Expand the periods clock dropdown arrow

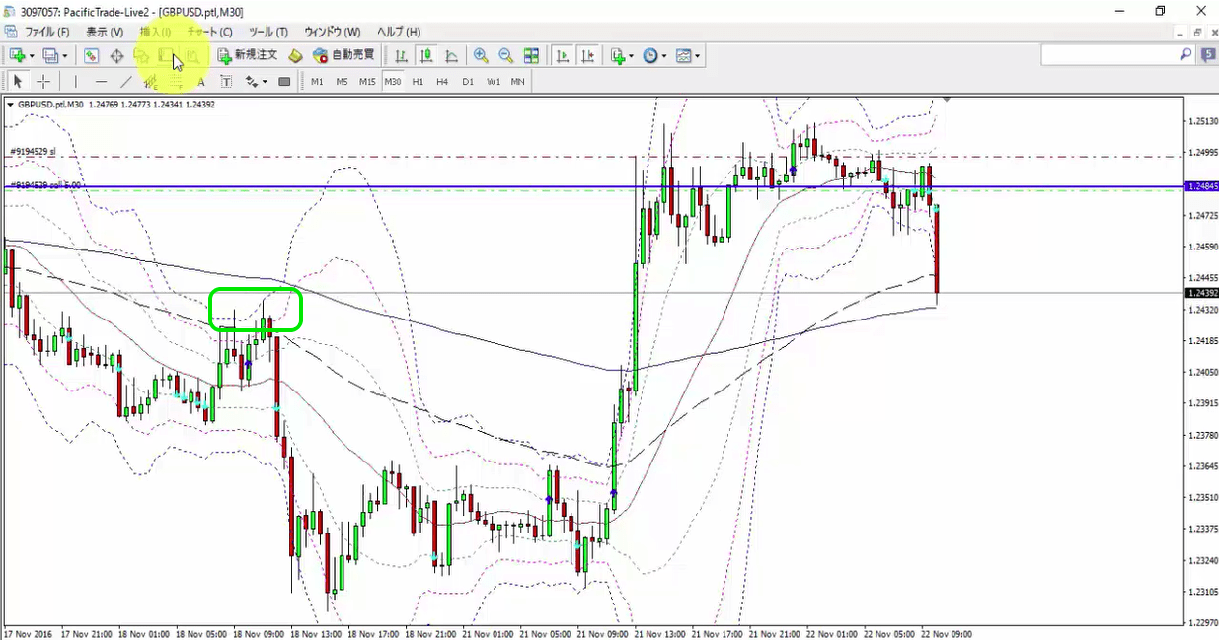[x=664, y=56]
